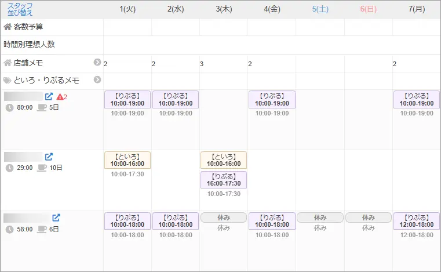Click the clock icon next to 29:00

[9, 168]
